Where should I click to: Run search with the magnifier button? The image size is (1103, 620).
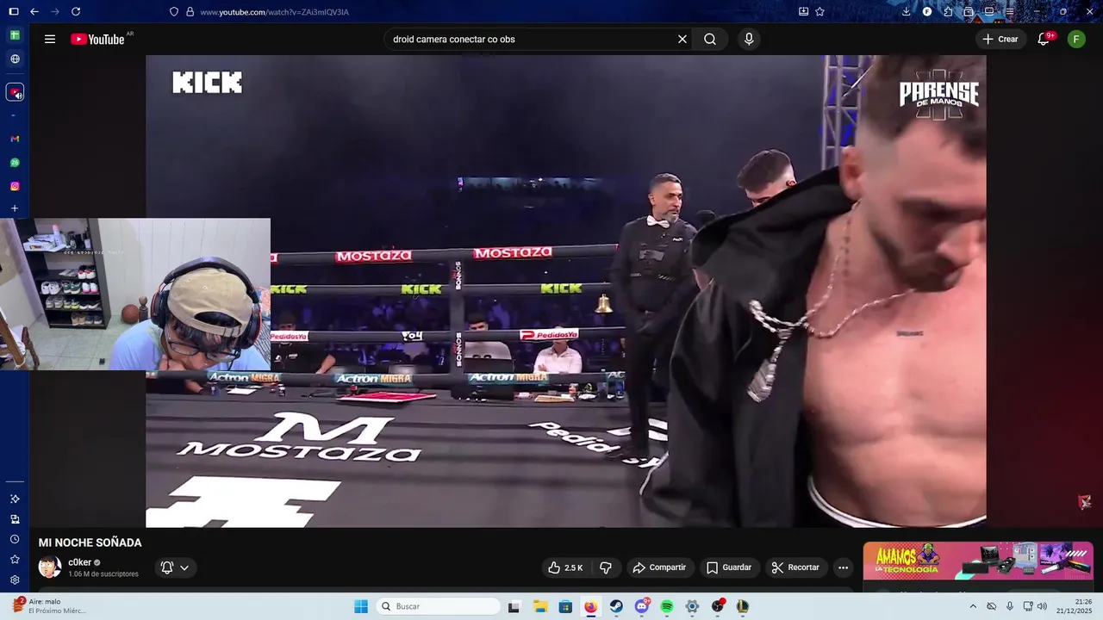coord(710,39)
